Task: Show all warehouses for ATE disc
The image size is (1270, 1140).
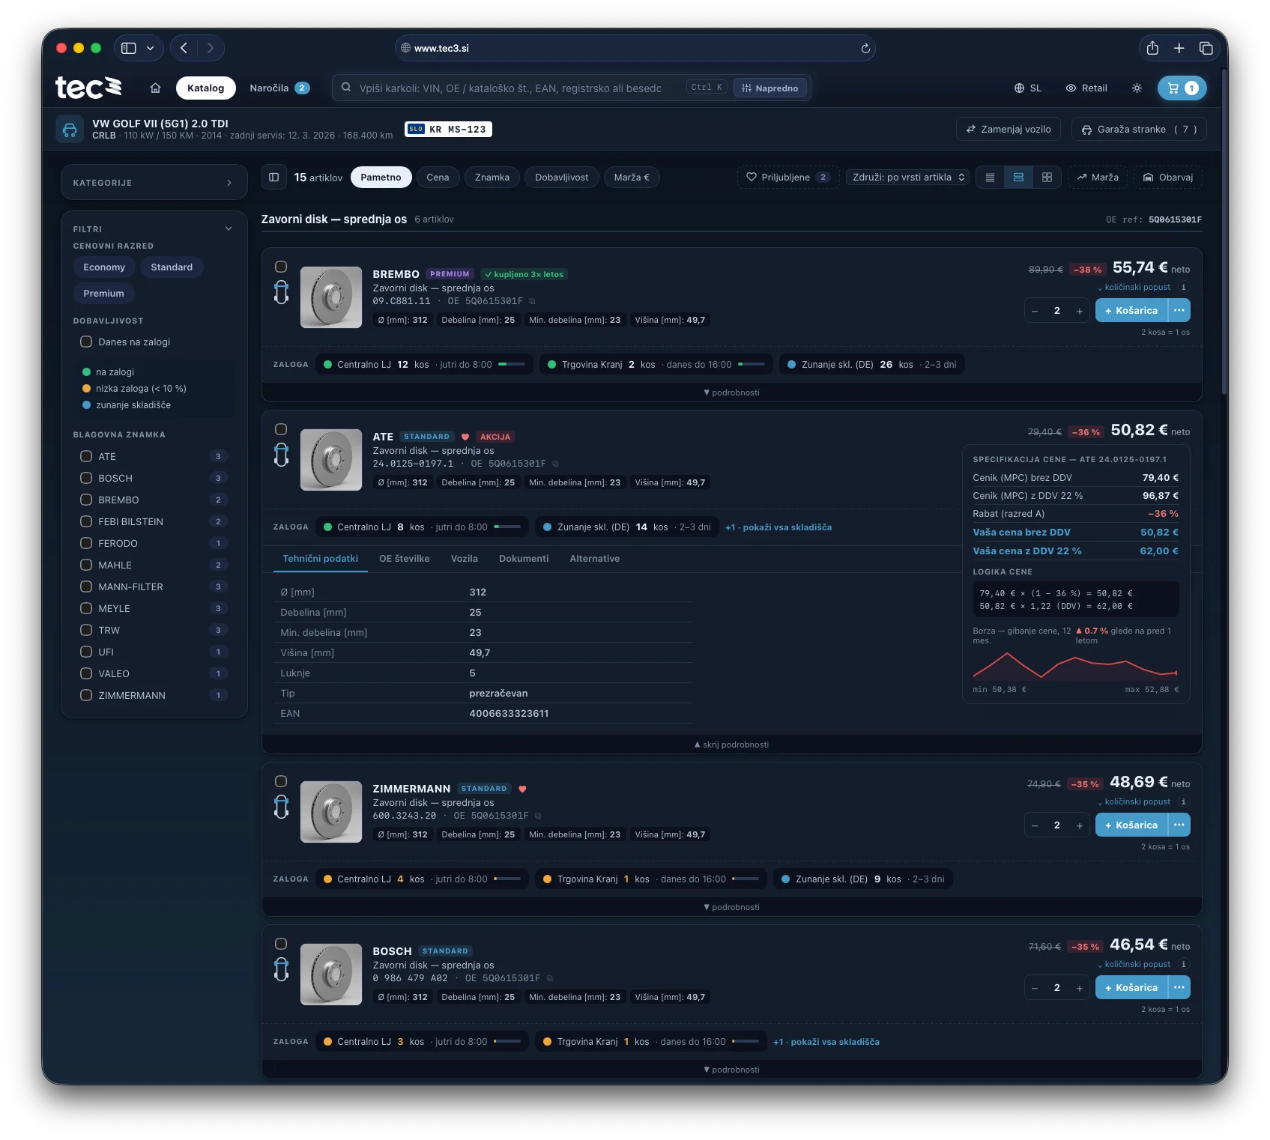Action: click(x=778, y=527)
